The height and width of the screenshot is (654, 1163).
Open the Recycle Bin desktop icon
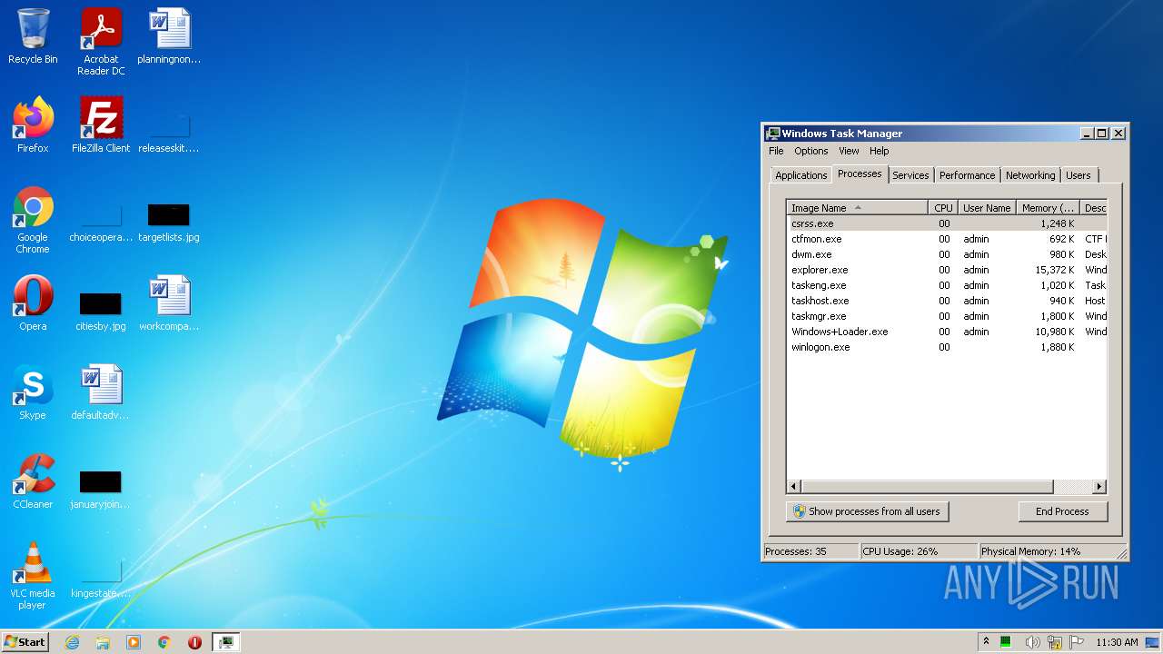pos(33,36)
